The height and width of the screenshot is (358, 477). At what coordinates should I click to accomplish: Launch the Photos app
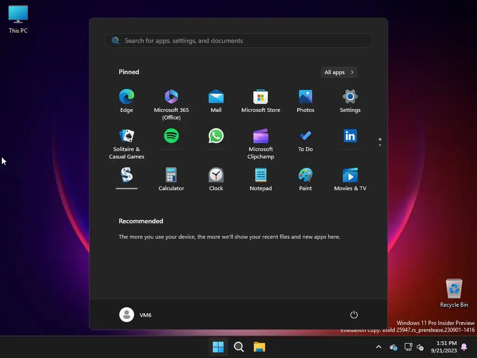coord(306,101)
